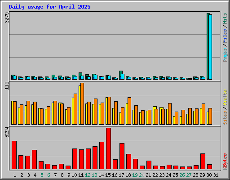
Task: Click the green Hits legend label
Action: point(225,18)
